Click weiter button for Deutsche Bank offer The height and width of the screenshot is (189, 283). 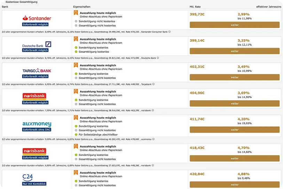click(235, 51)
